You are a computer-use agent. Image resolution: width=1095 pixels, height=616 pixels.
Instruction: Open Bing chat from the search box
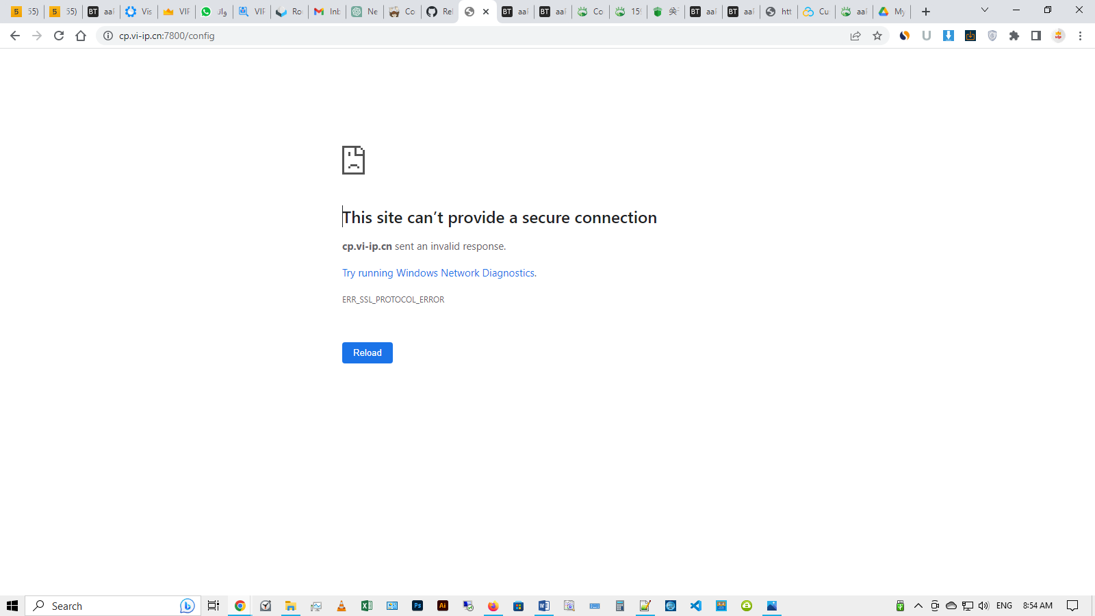point(188,606)
